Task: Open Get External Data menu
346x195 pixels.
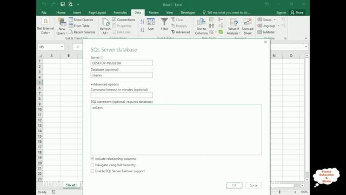Action: click(45, 26)
